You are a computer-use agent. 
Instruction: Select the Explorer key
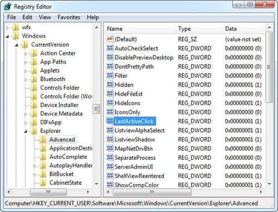click(x=51, y=131)
